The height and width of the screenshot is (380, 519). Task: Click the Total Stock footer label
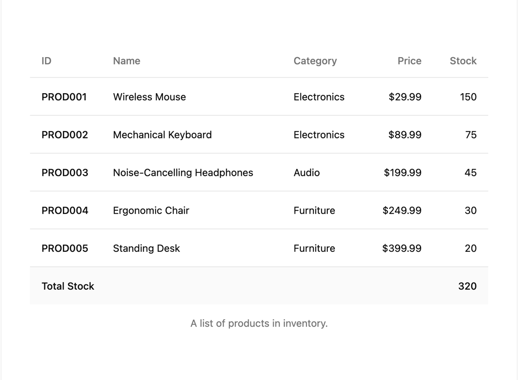point(68,286)
